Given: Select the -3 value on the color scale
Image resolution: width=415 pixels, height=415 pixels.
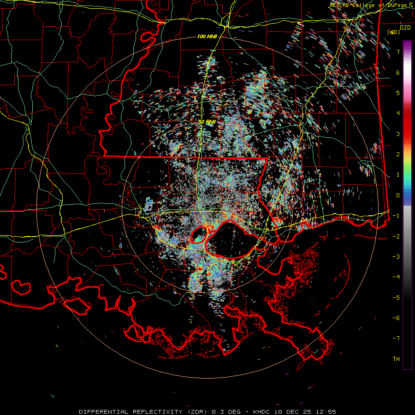Looking at the screenshot, I should (x=396, y=257).
